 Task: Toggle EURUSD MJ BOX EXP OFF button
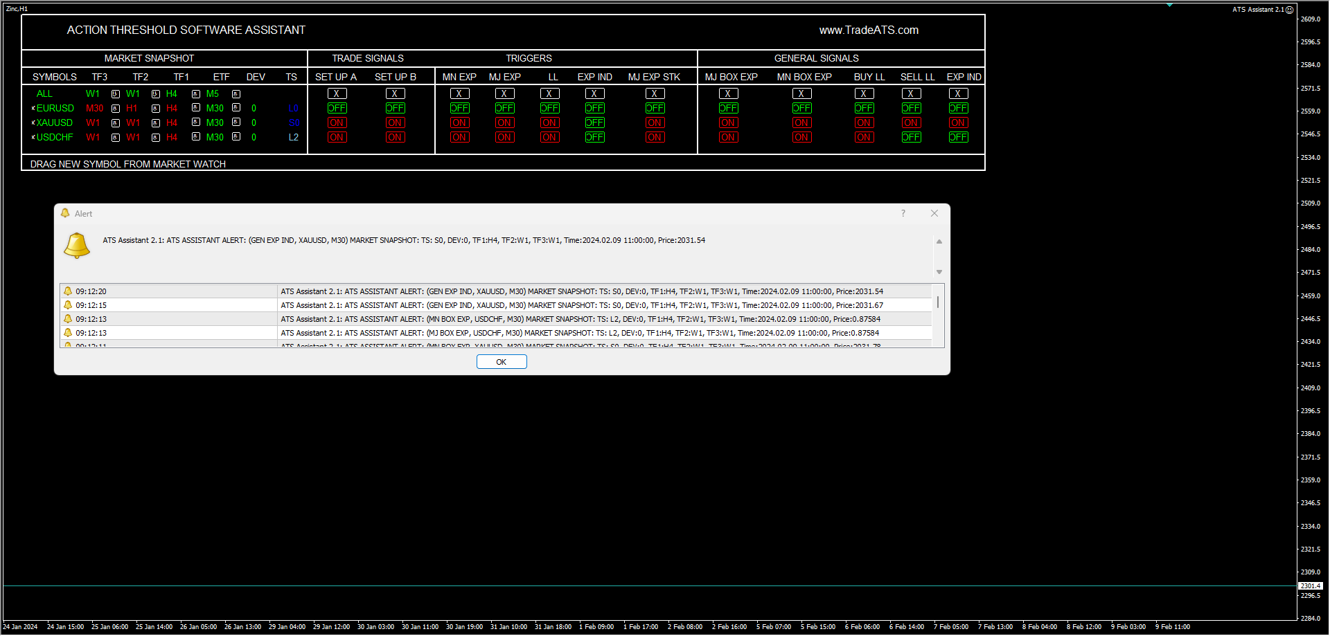pyautogui.click(x=728, y=109)
